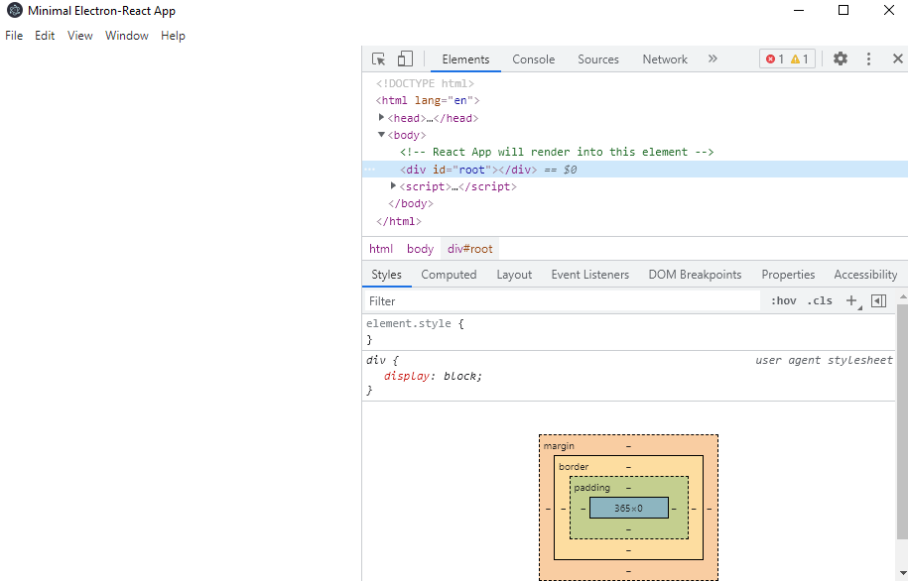Open the Network tab
The width and height of the screenshot is (908, 581).
pyautogui.click(x=665, y=59)
